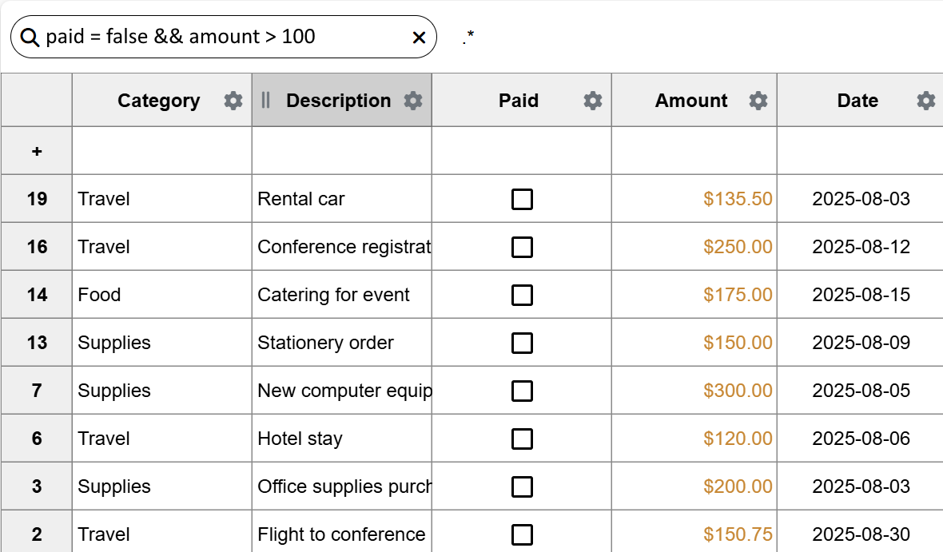Toggle regex mode with the .* icon

coord(467,36)
